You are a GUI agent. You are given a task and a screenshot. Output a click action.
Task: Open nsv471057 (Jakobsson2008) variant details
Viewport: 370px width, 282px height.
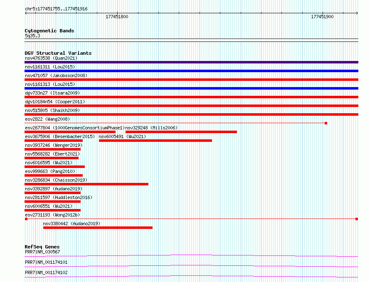[56, 75]
